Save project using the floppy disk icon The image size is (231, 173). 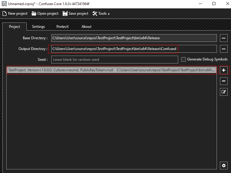click(65, 13)
